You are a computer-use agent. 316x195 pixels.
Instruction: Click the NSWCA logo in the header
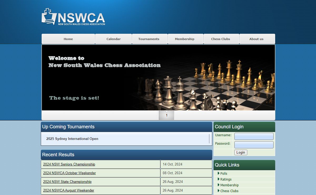[73, 17]
